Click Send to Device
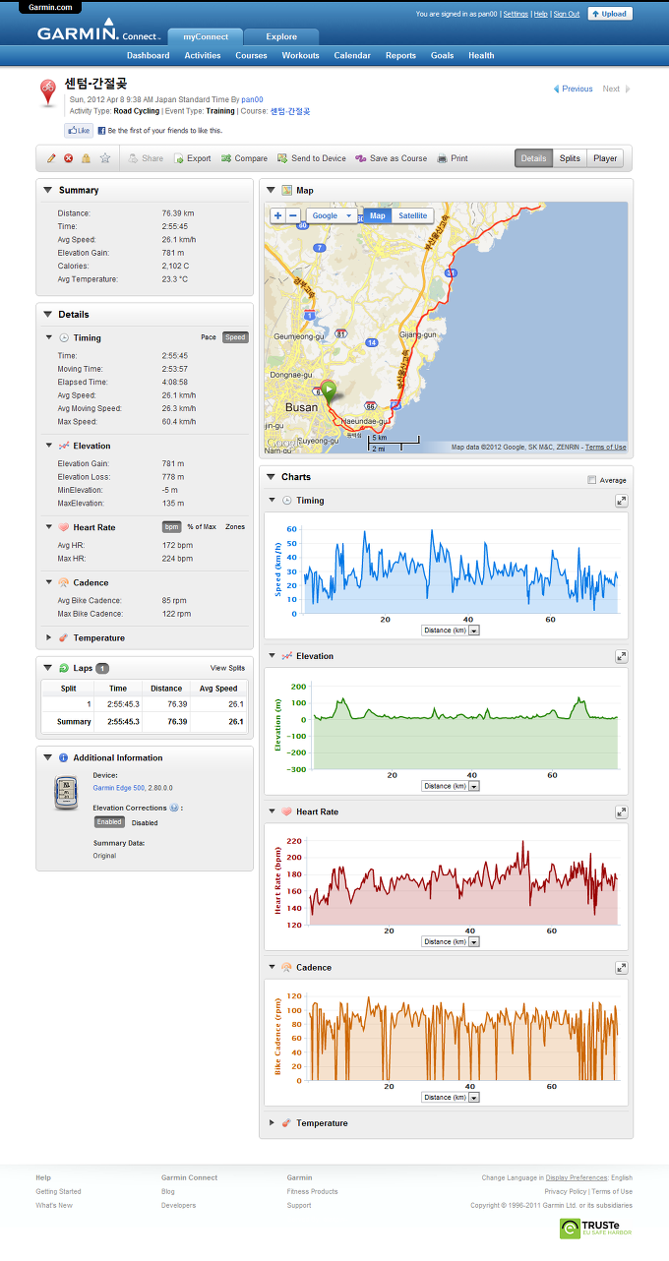Viewport: 669px width, 1261px height. point(311,158)
